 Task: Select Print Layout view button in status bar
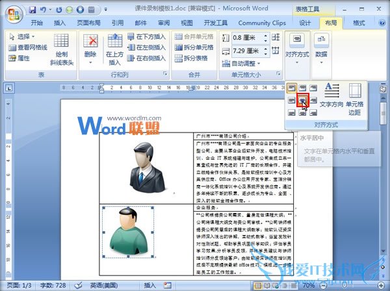(258, 286)
